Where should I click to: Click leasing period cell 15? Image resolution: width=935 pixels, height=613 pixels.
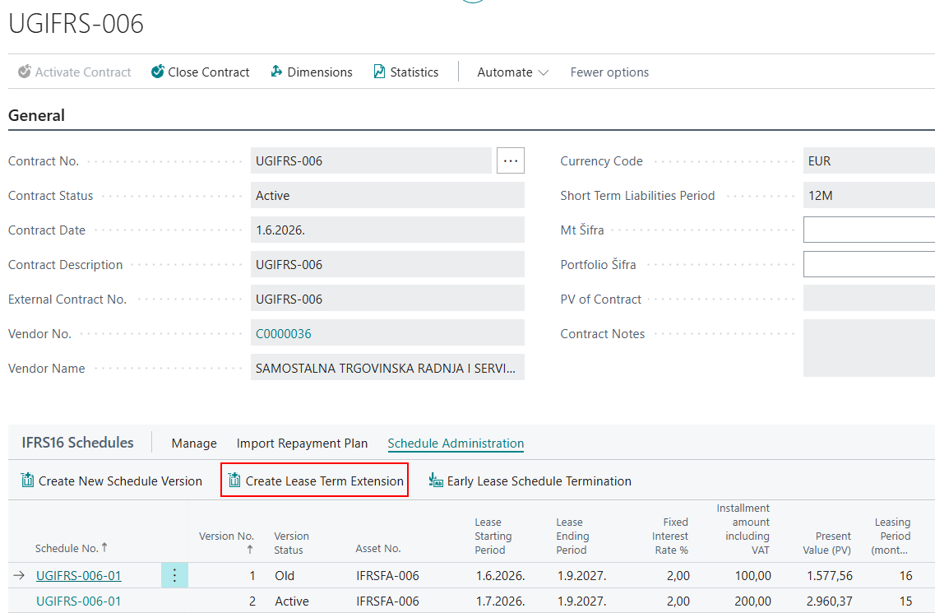point(905,601)
